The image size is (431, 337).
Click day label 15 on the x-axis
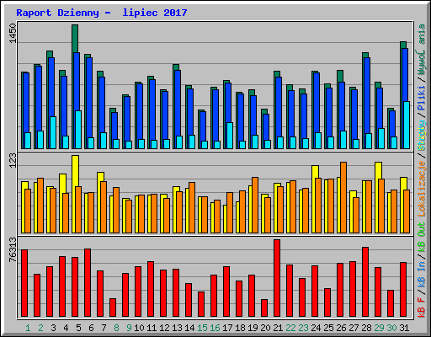click(202, 328)
